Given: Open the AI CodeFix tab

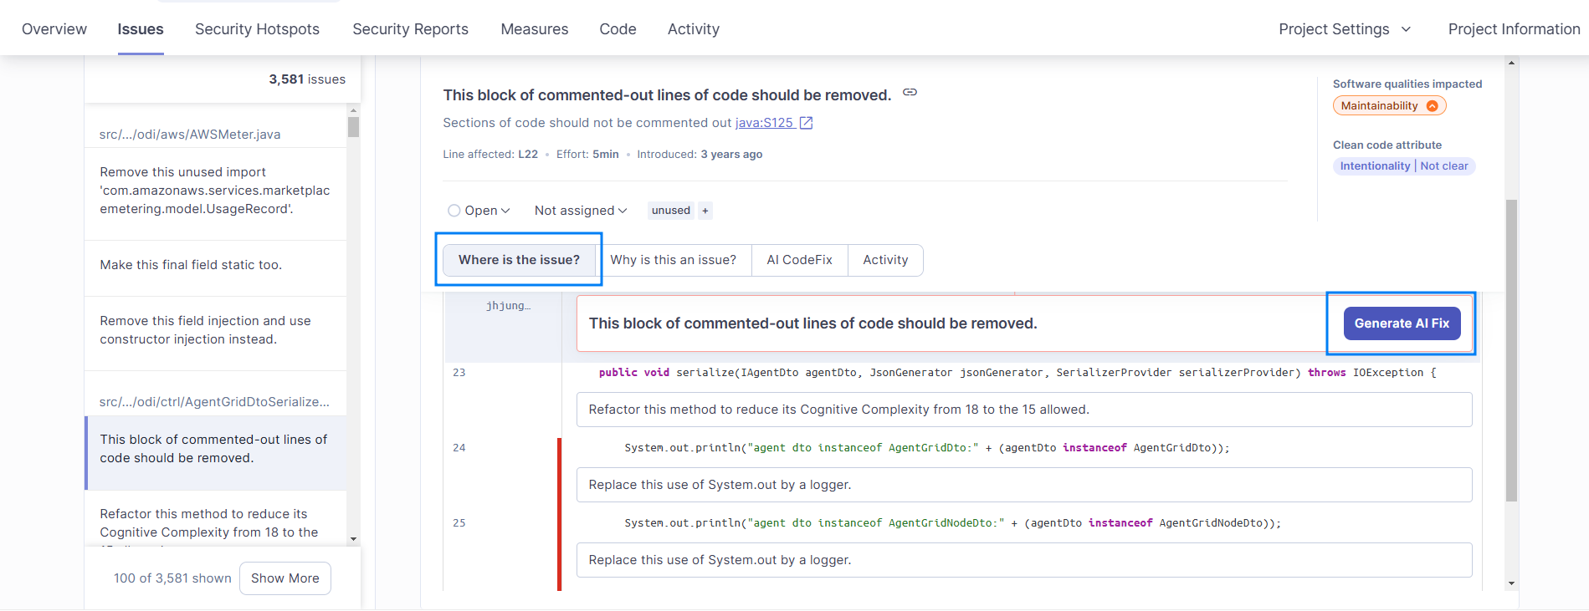Looking at the screenshot, I should point(800,260).
